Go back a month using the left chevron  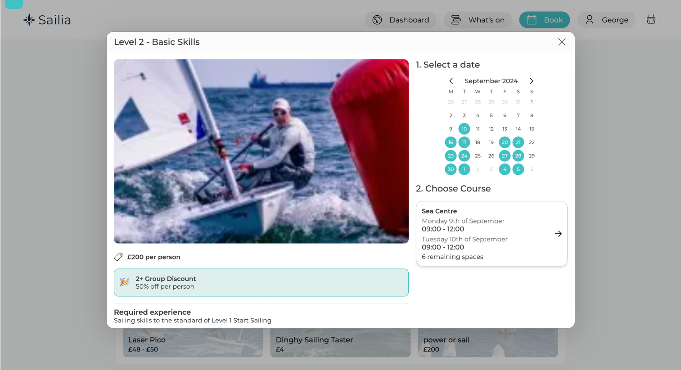click(x=451, y=81)
